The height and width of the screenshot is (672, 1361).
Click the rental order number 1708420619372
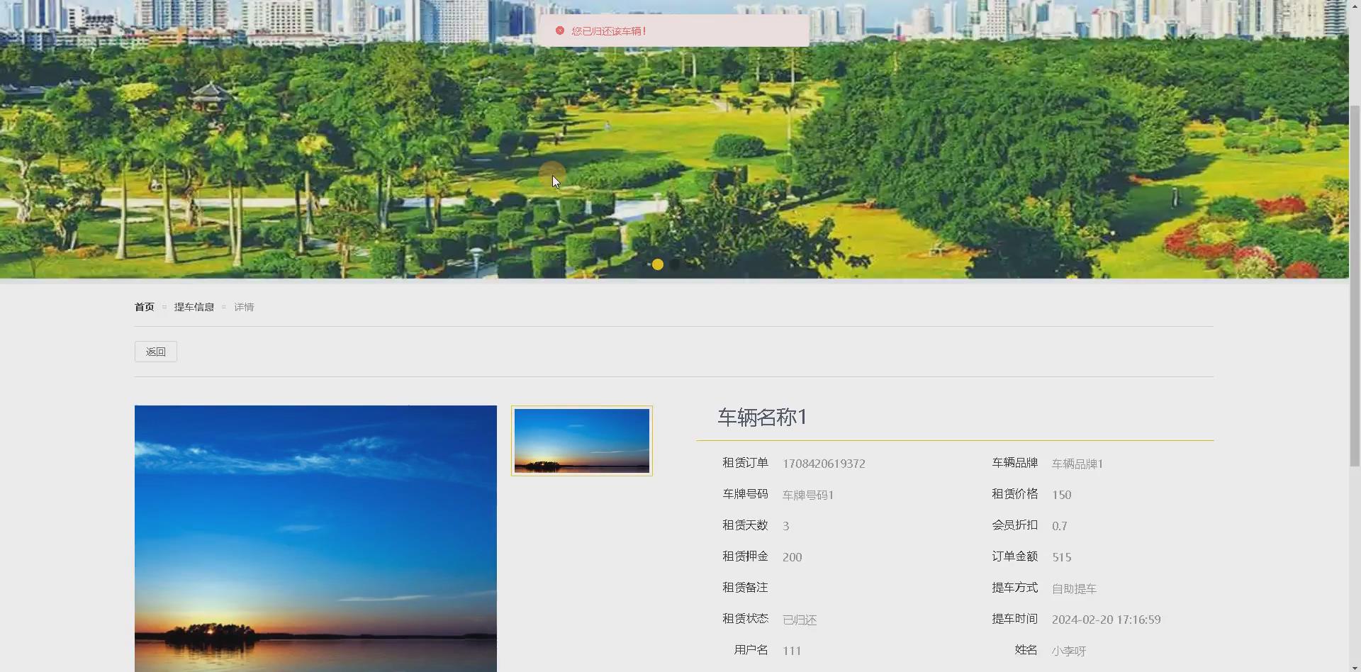tap(823, 463)
